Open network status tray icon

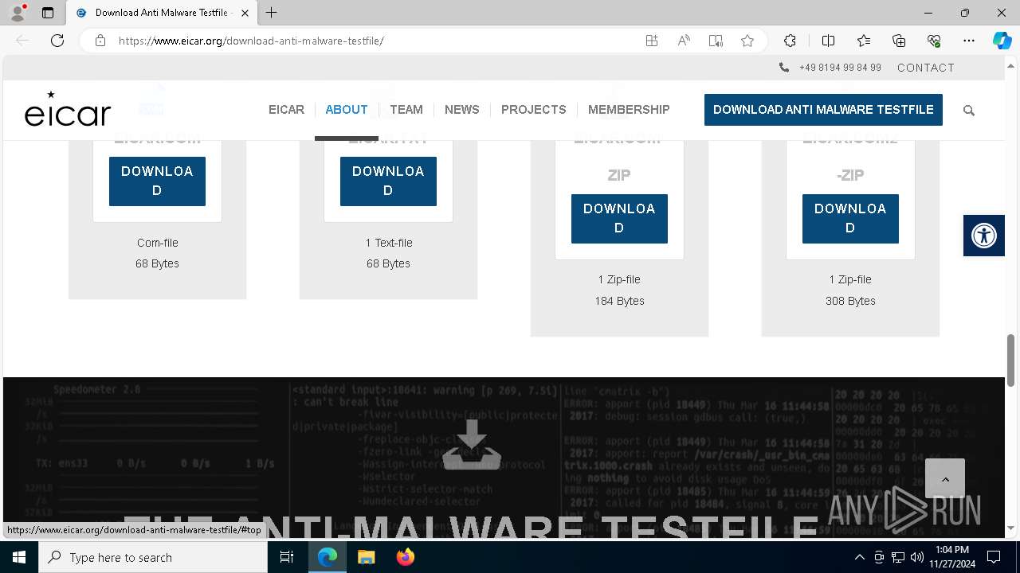point(898,557)
